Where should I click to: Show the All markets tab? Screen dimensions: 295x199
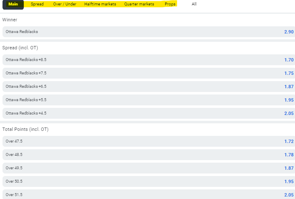pos(194,4)
